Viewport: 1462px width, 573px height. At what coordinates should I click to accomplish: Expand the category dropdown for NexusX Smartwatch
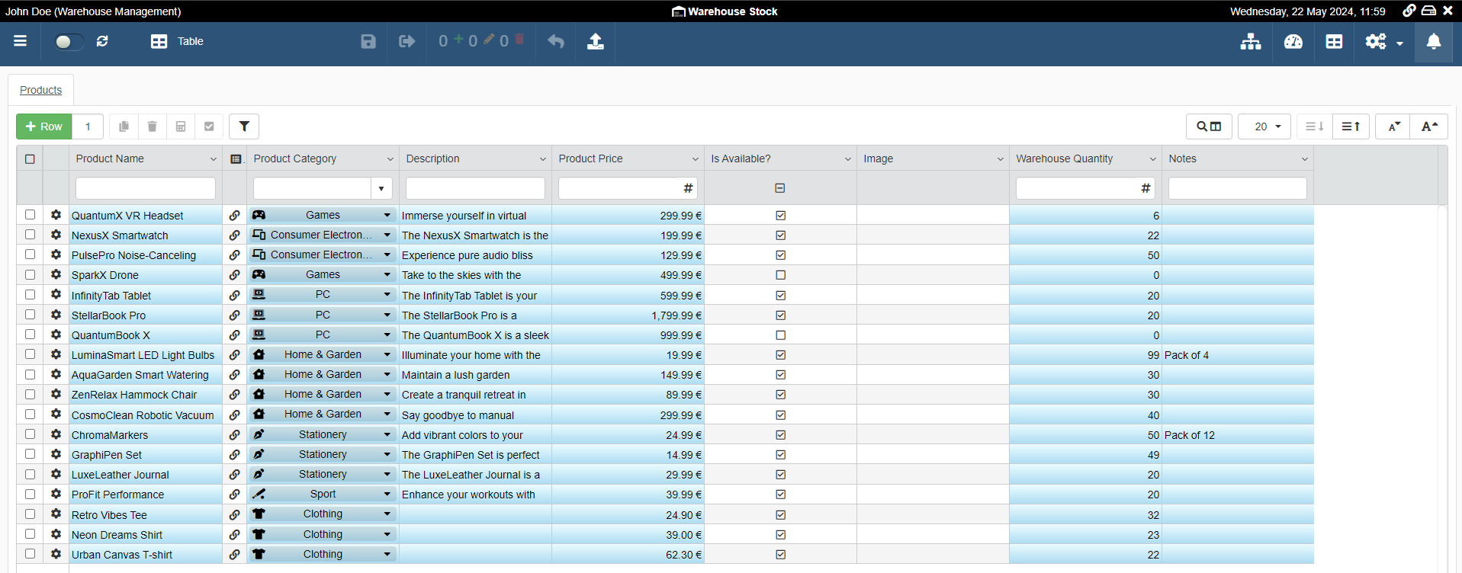pyautogui.click(x=387, y=235)
